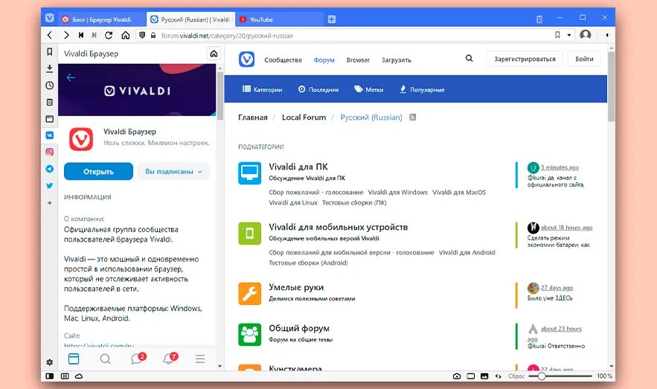Open the History panel in sidebar
The width and height of the screenshot is (657, 389).
[x=49, y=85]
